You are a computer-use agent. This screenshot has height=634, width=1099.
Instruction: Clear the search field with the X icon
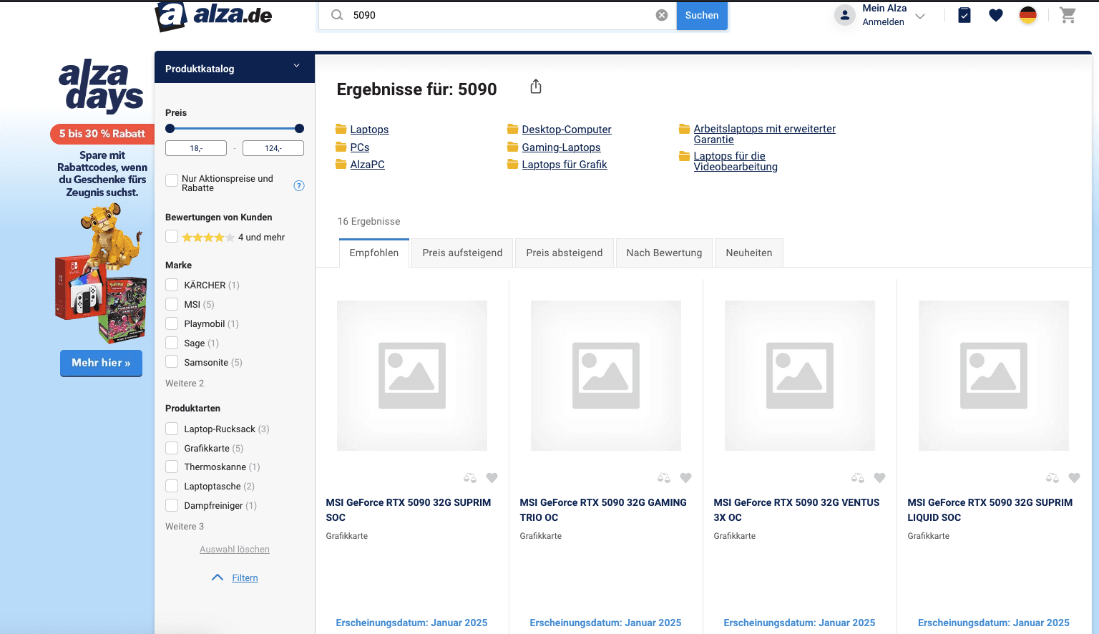click(662, 15)
